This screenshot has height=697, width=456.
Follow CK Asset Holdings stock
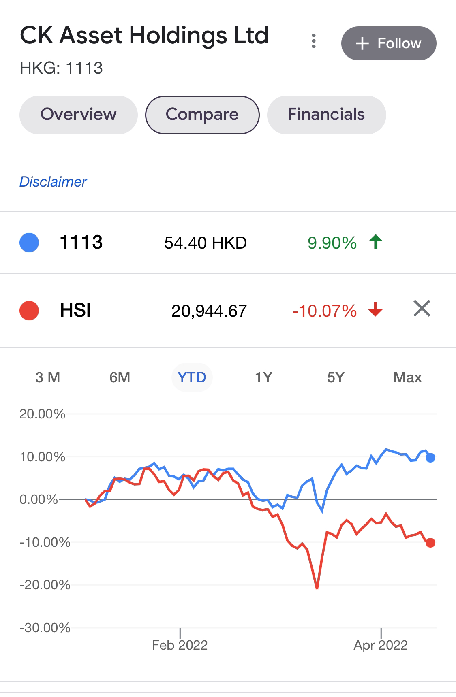pos(389,43)
